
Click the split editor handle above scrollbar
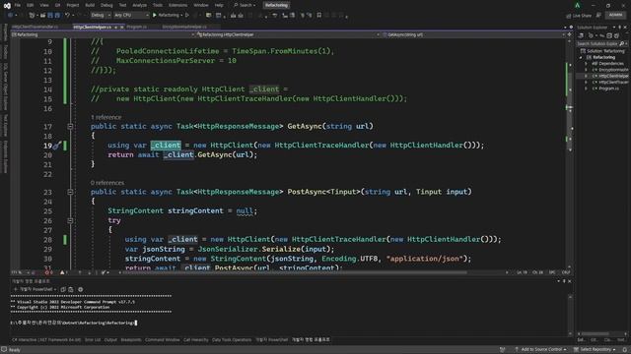point(570,35)
